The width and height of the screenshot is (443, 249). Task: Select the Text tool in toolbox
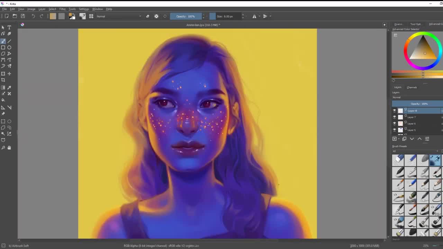[9, 27]
